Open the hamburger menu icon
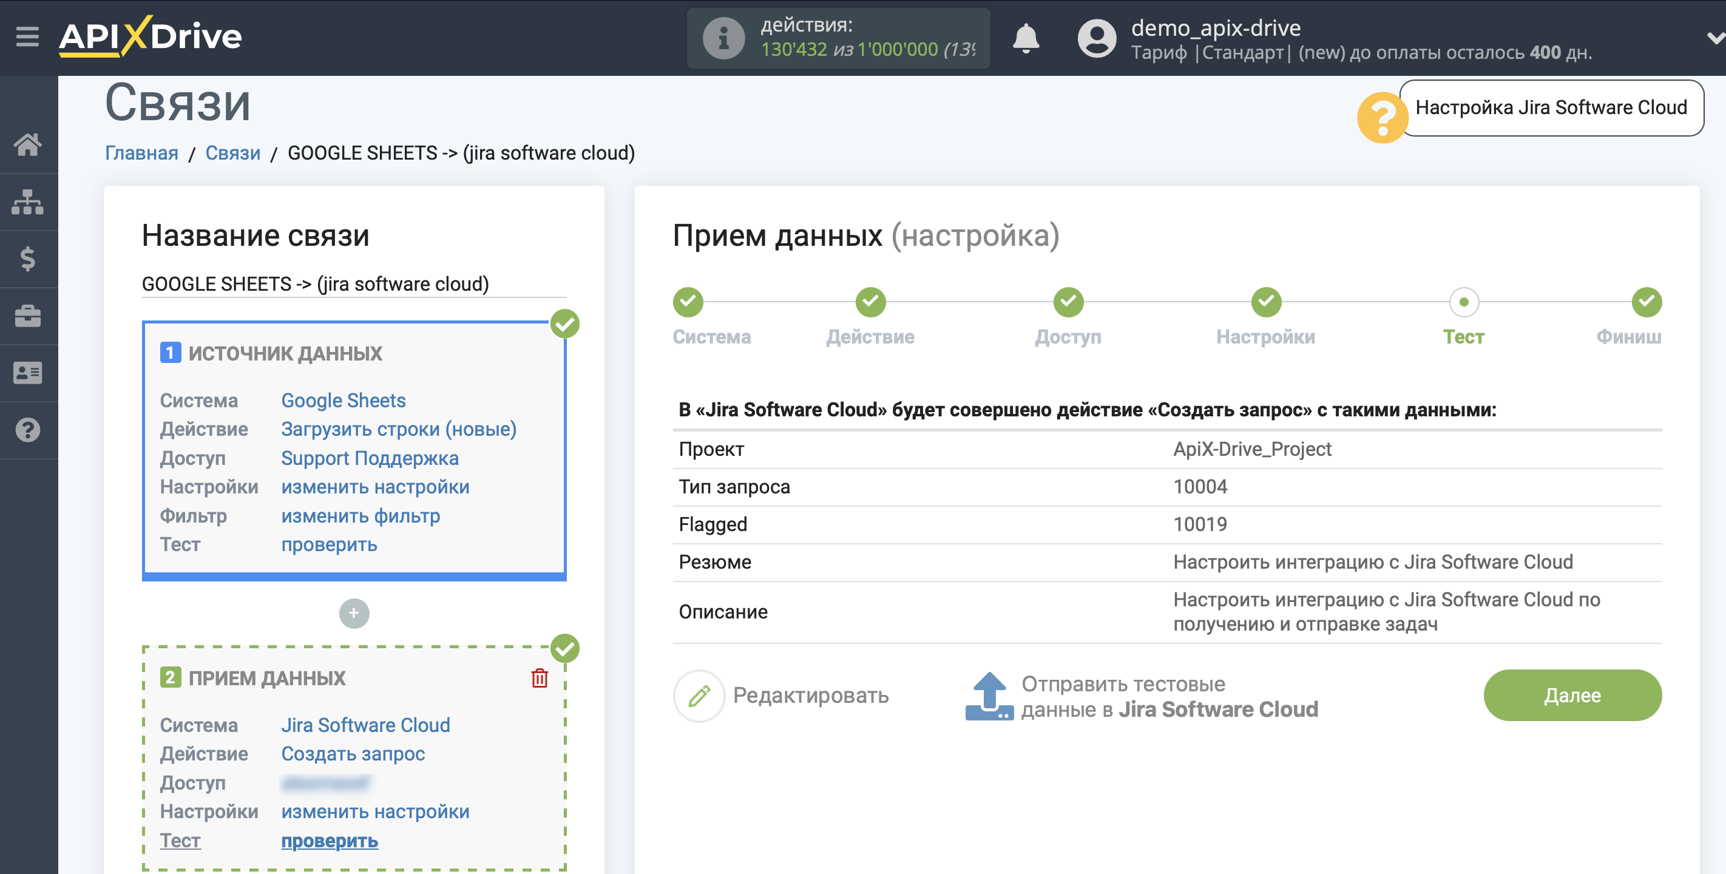 [x=27, y=37]
